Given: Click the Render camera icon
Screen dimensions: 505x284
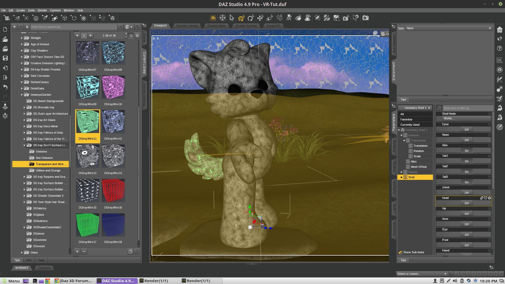Looking at the screenshot, I should coord(365,18).
